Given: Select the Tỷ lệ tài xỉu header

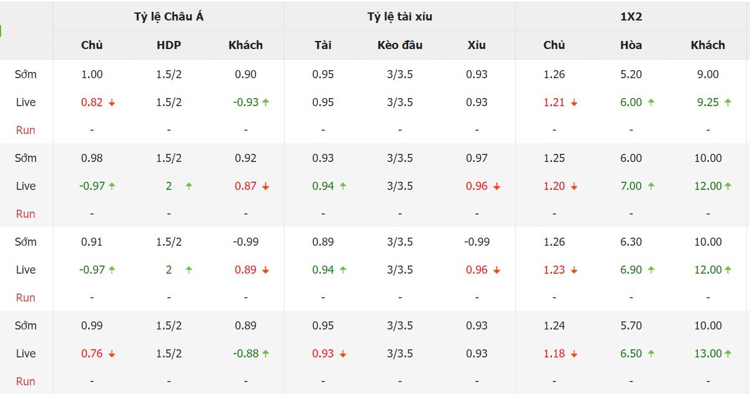Looking at the screenshot, I should point(400,17).
